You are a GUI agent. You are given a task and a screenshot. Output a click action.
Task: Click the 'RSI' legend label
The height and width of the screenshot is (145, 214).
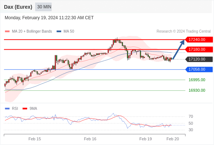tap(15, 109)
